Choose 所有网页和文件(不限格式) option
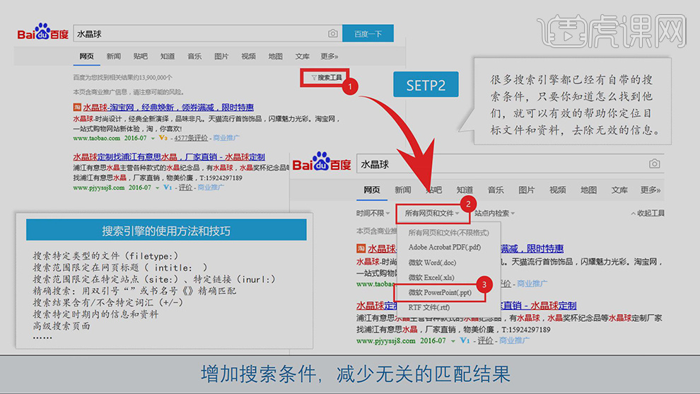The height and width of the screenshot is (394, 700). pyautogui.click(x=448, y=233)
